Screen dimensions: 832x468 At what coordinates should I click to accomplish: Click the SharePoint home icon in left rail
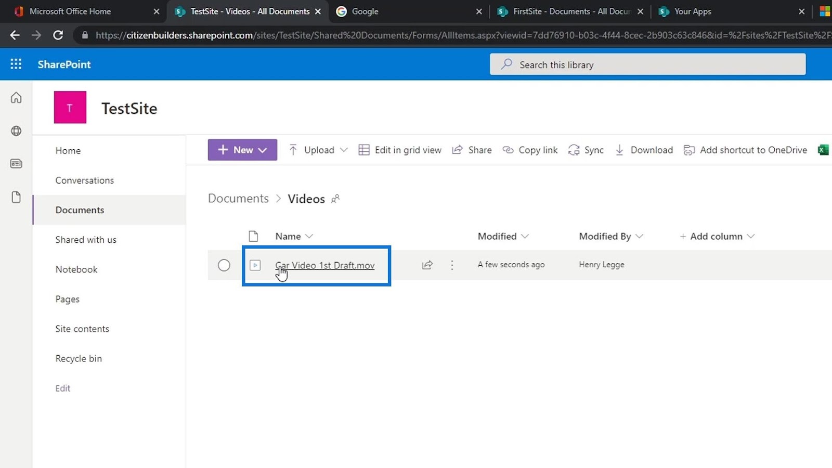(16, 98)
